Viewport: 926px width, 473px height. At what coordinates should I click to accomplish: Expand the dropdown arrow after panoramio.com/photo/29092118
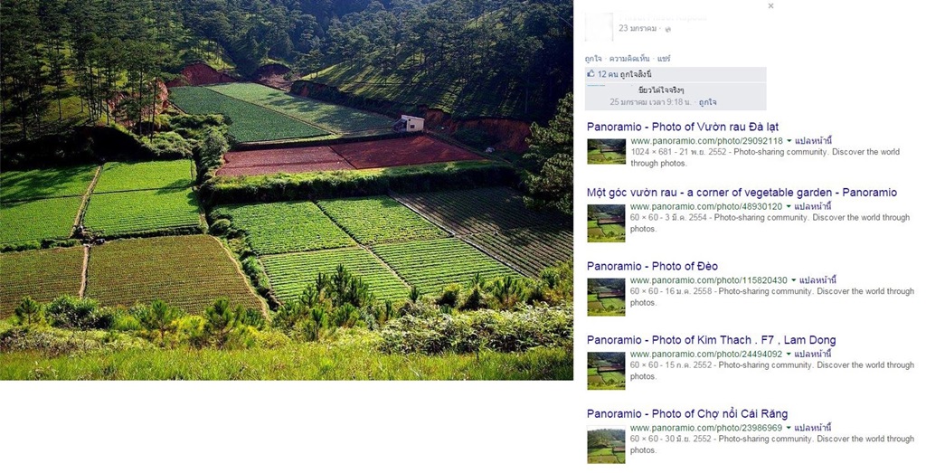pos(789,141)
